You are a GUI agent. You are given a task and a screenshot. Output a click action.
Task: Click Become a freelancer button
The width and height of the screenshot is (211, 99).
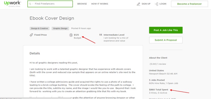(189, 4)
